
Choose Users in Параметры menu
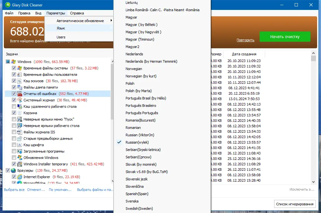(x=79, y=37)
